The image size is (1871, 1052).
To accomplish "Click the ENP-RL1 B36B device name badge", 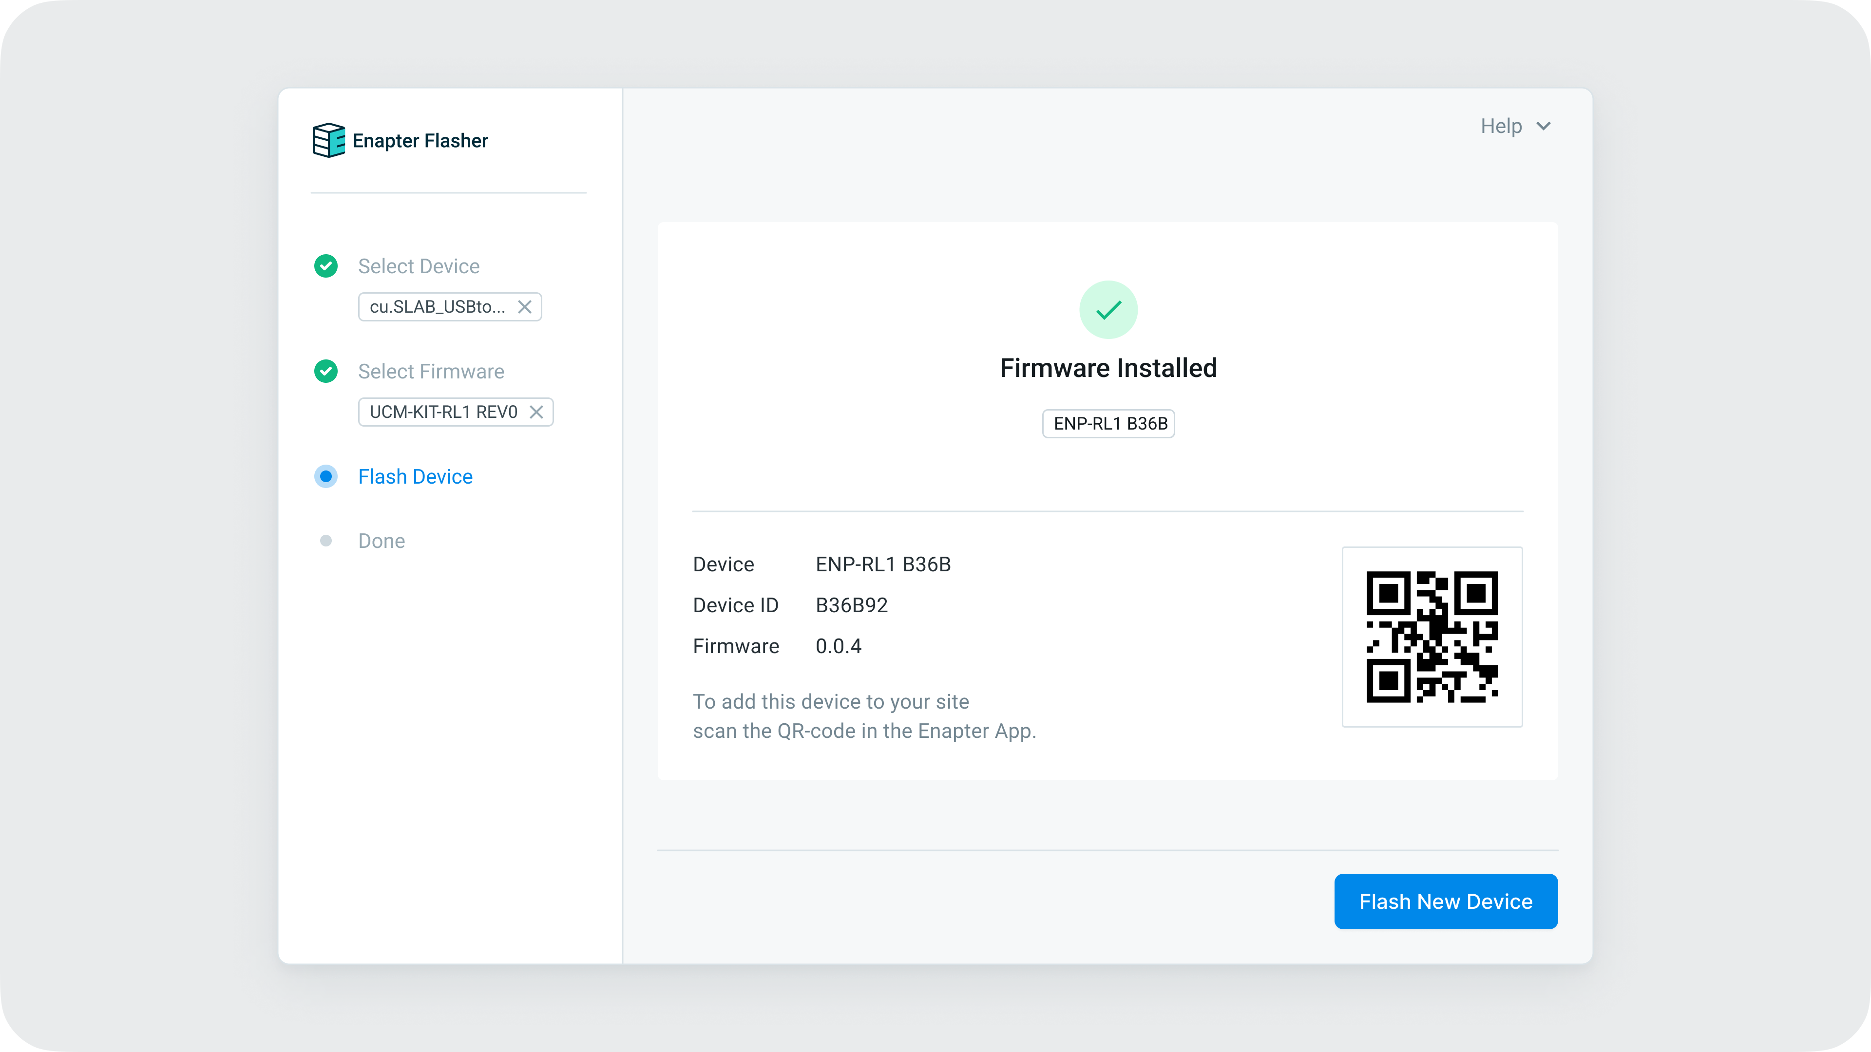I will 1108,424.
